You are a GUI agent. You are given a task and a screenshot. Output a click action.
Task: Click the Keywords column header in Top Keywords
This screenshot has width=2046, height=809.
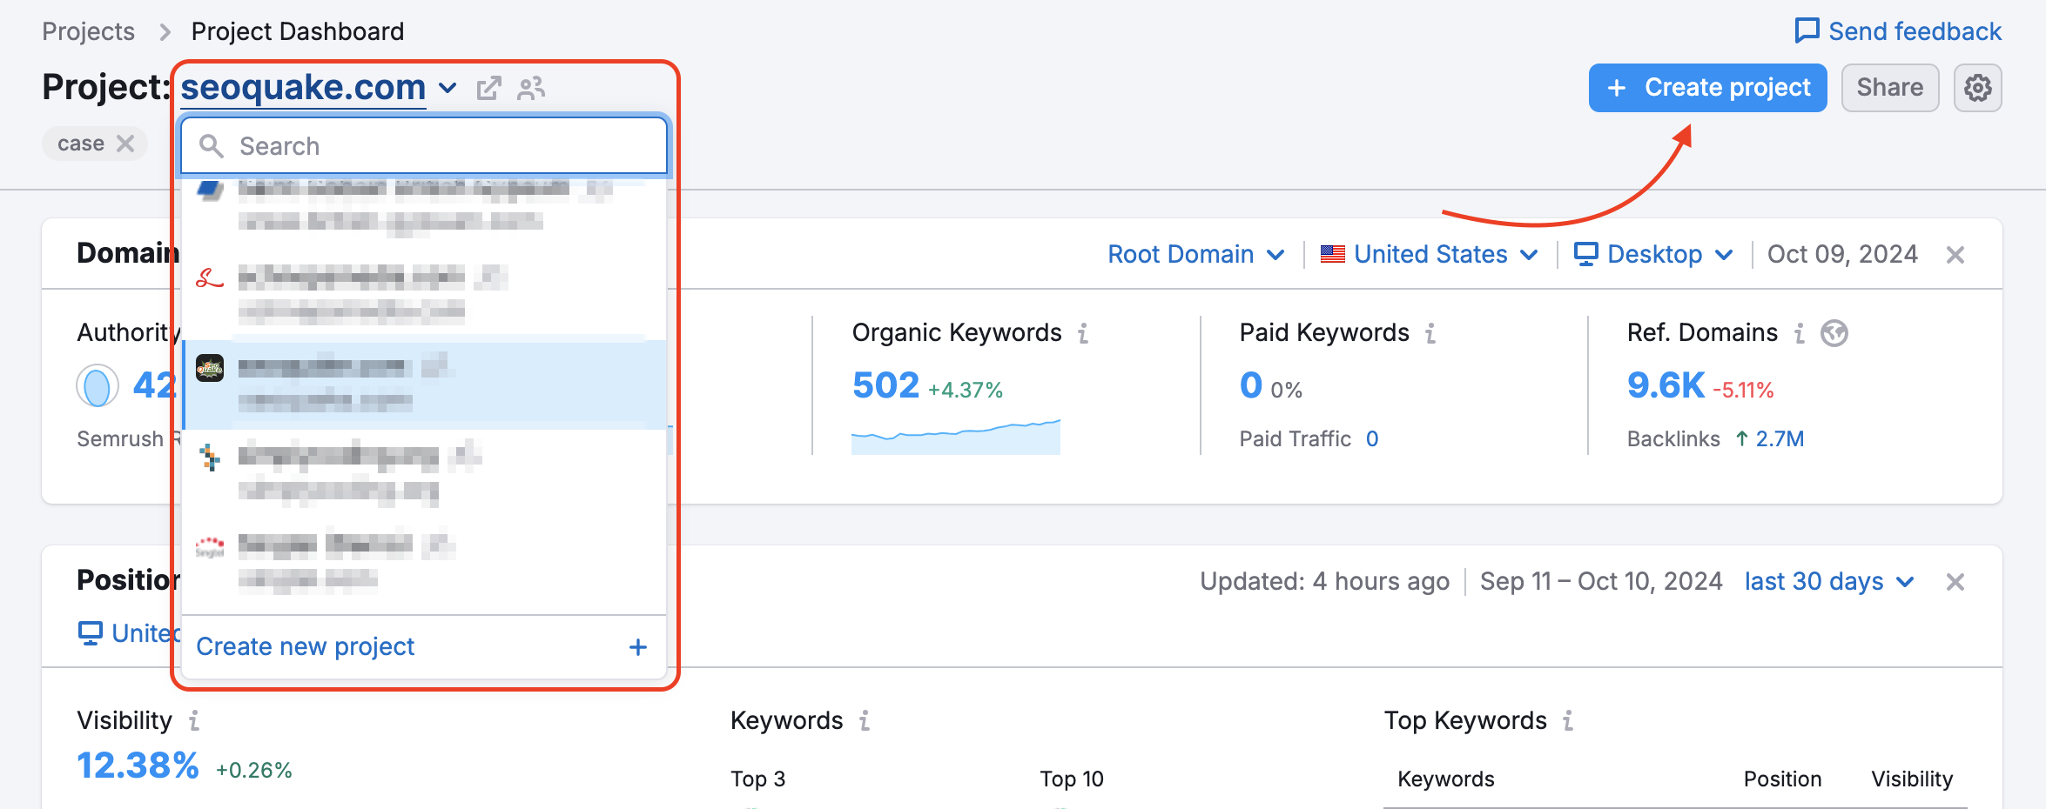pyautogui.click(x=1446, y=779)
